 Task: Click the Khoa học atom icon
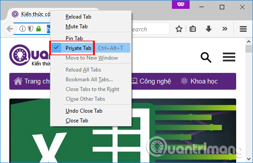pos(184,81)
